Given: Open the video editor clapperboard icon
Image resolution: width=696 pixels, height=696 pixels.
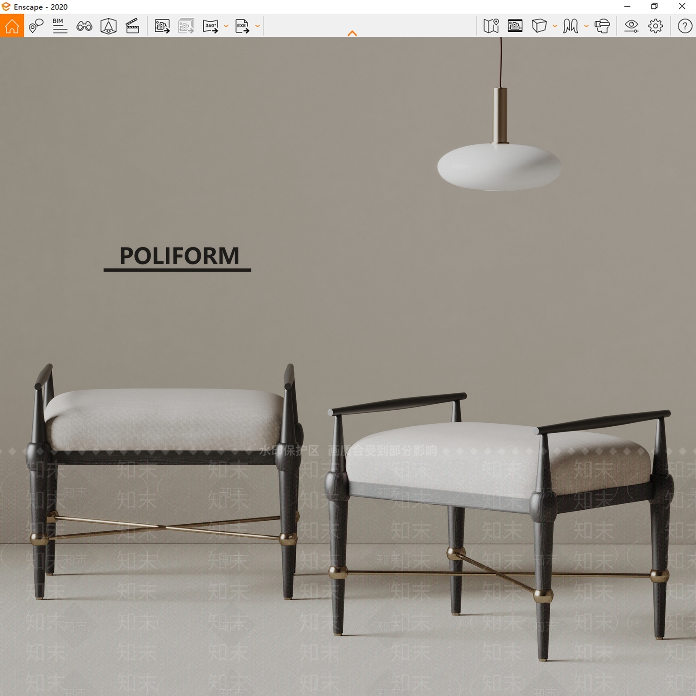Looking at the screenshot, I should click(132, 26).
